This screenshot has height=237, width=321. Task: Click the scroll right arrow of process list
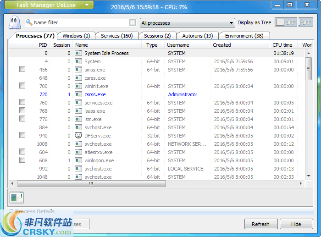(300, 183)
